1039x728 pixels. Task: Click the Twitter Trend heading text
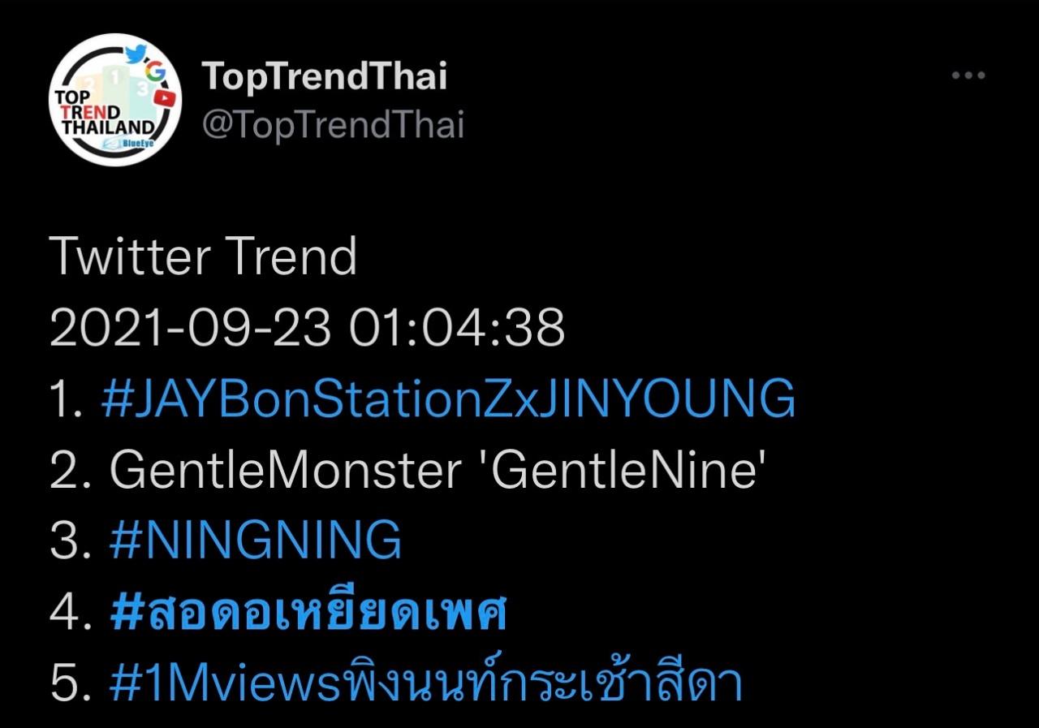[x=203, y=256]
